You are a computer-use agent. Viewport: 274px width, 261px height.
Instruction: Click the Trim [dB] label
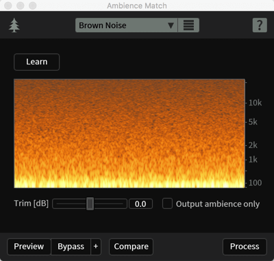[32, 203]
